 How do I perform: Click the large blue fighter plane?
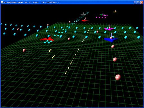(x=111, y=39)
